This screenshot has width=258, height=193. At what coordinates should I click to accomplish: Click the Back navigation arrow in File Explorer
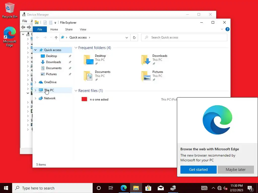pos(38,38)
